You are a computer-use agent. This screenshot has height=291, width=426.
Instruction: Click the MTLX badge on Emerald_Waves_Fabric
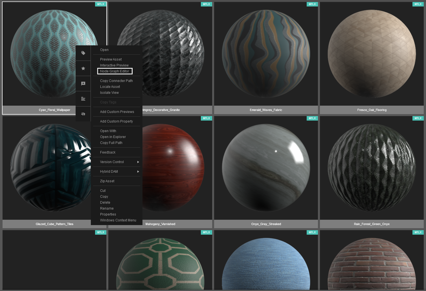312,4
